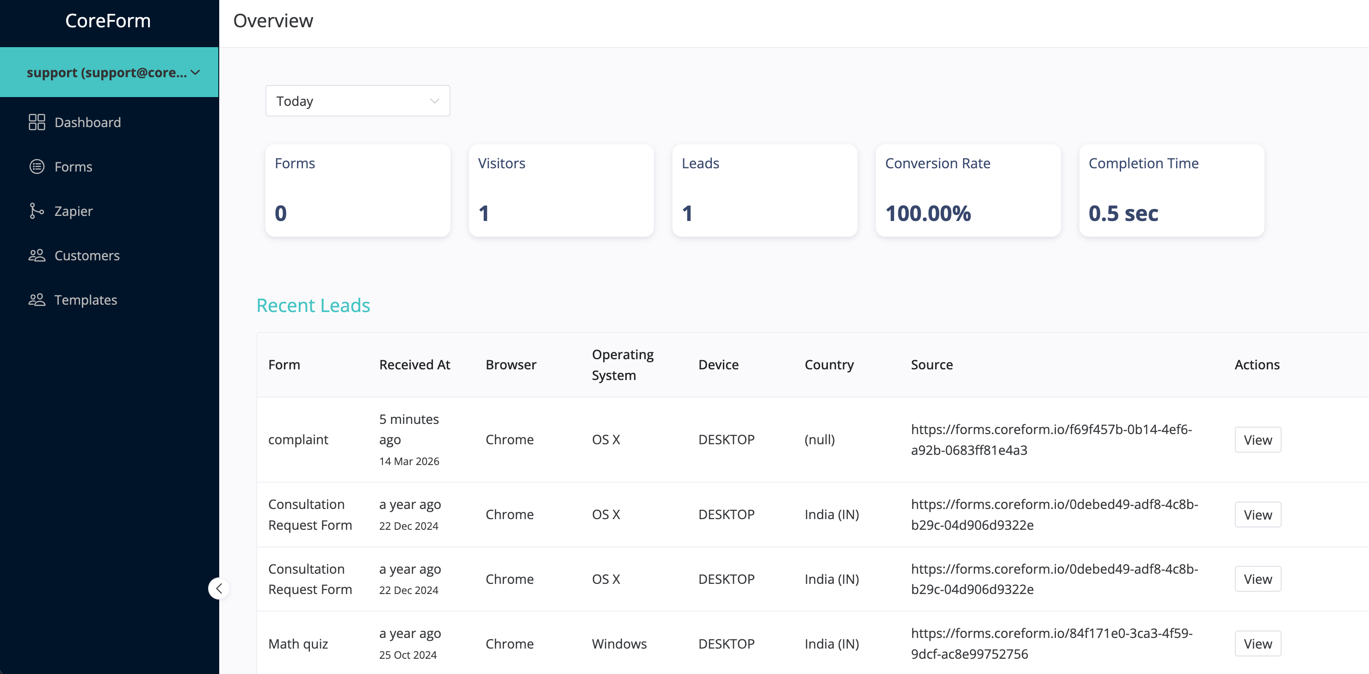Click the Templates people icon
Viewport: 1369px width, 674px height.
[37, 300]
